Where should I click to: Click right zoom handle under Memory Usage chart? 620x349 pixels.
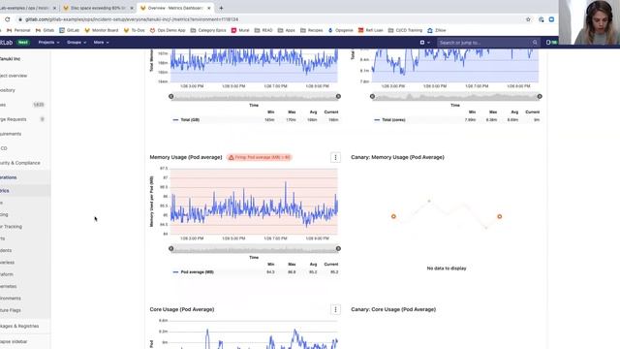[x=338, y=248]
